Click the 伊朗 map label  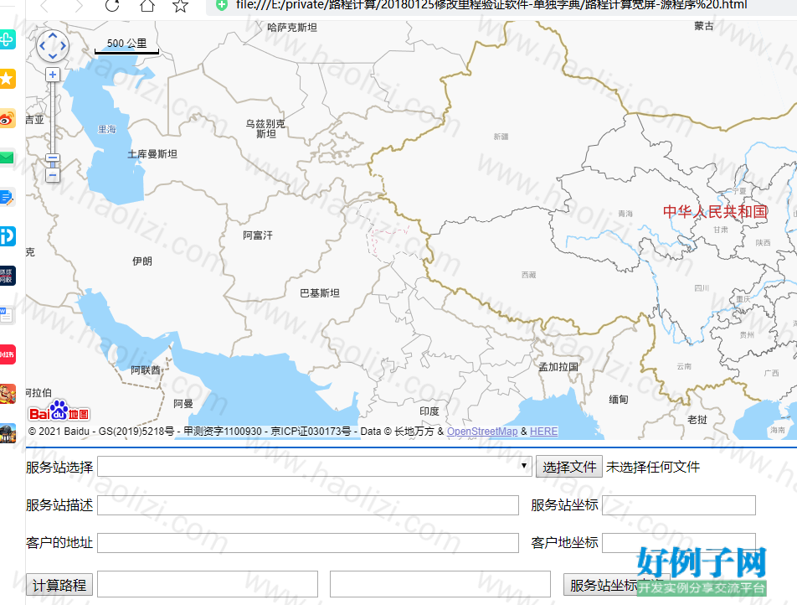(141, 261)
